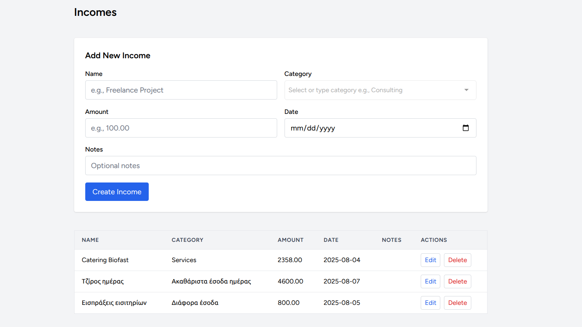Image resolution: width=582 pixels, height=327 pixels.
Task: Open the date picker calendar icon
Action: 465,128
